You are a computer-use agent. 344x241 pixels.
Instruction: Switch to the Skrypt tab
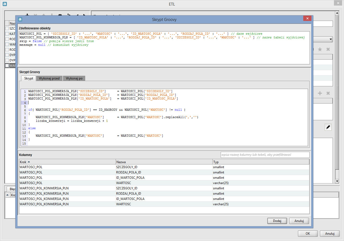(x=29, y=78)
